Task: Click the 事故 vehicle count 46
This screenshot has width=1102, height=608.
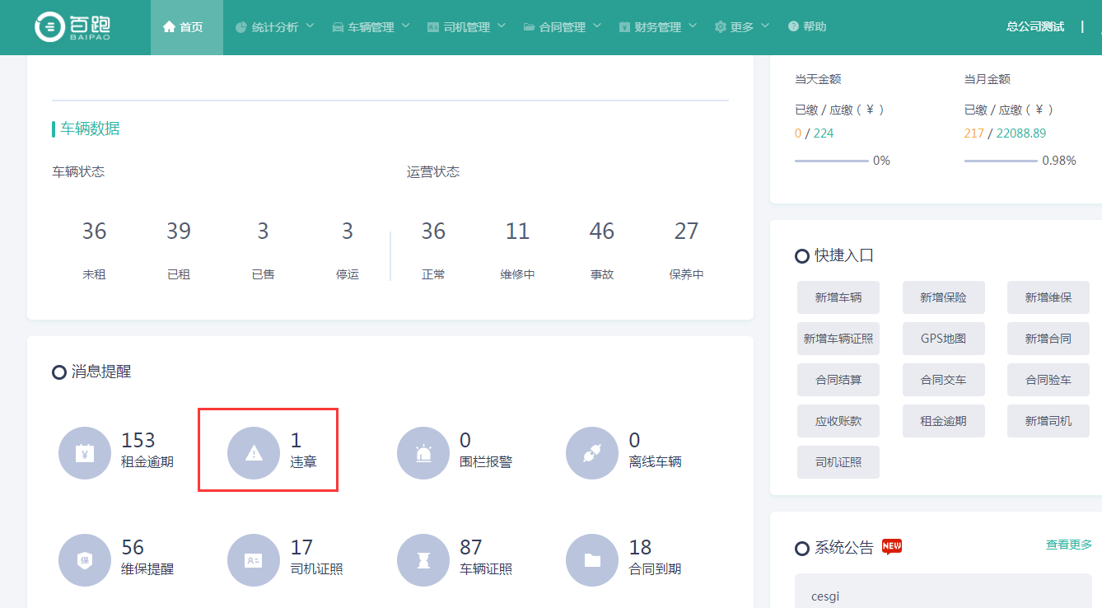Action: [x=601, y=232]
